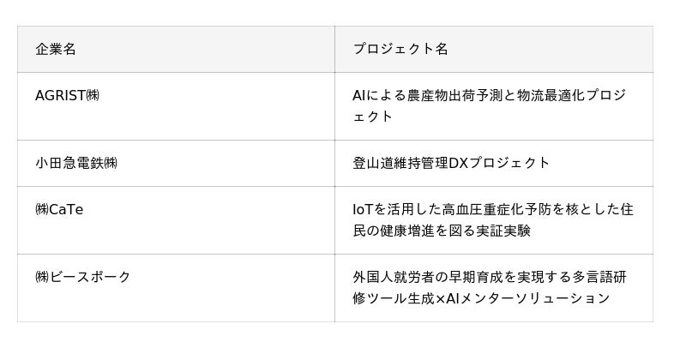This screenshot has width=686, height=348.
Task: Click the 企業名 column header
Action: (176, 49)
